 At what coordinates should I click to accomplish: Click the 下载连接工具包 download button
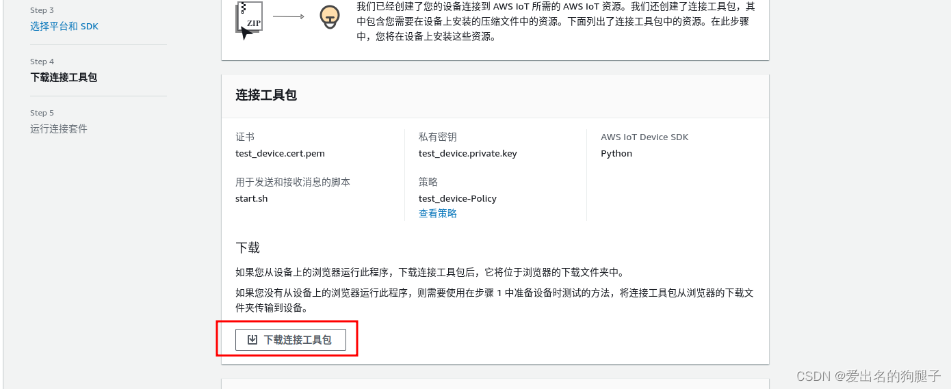coord(290,340)
